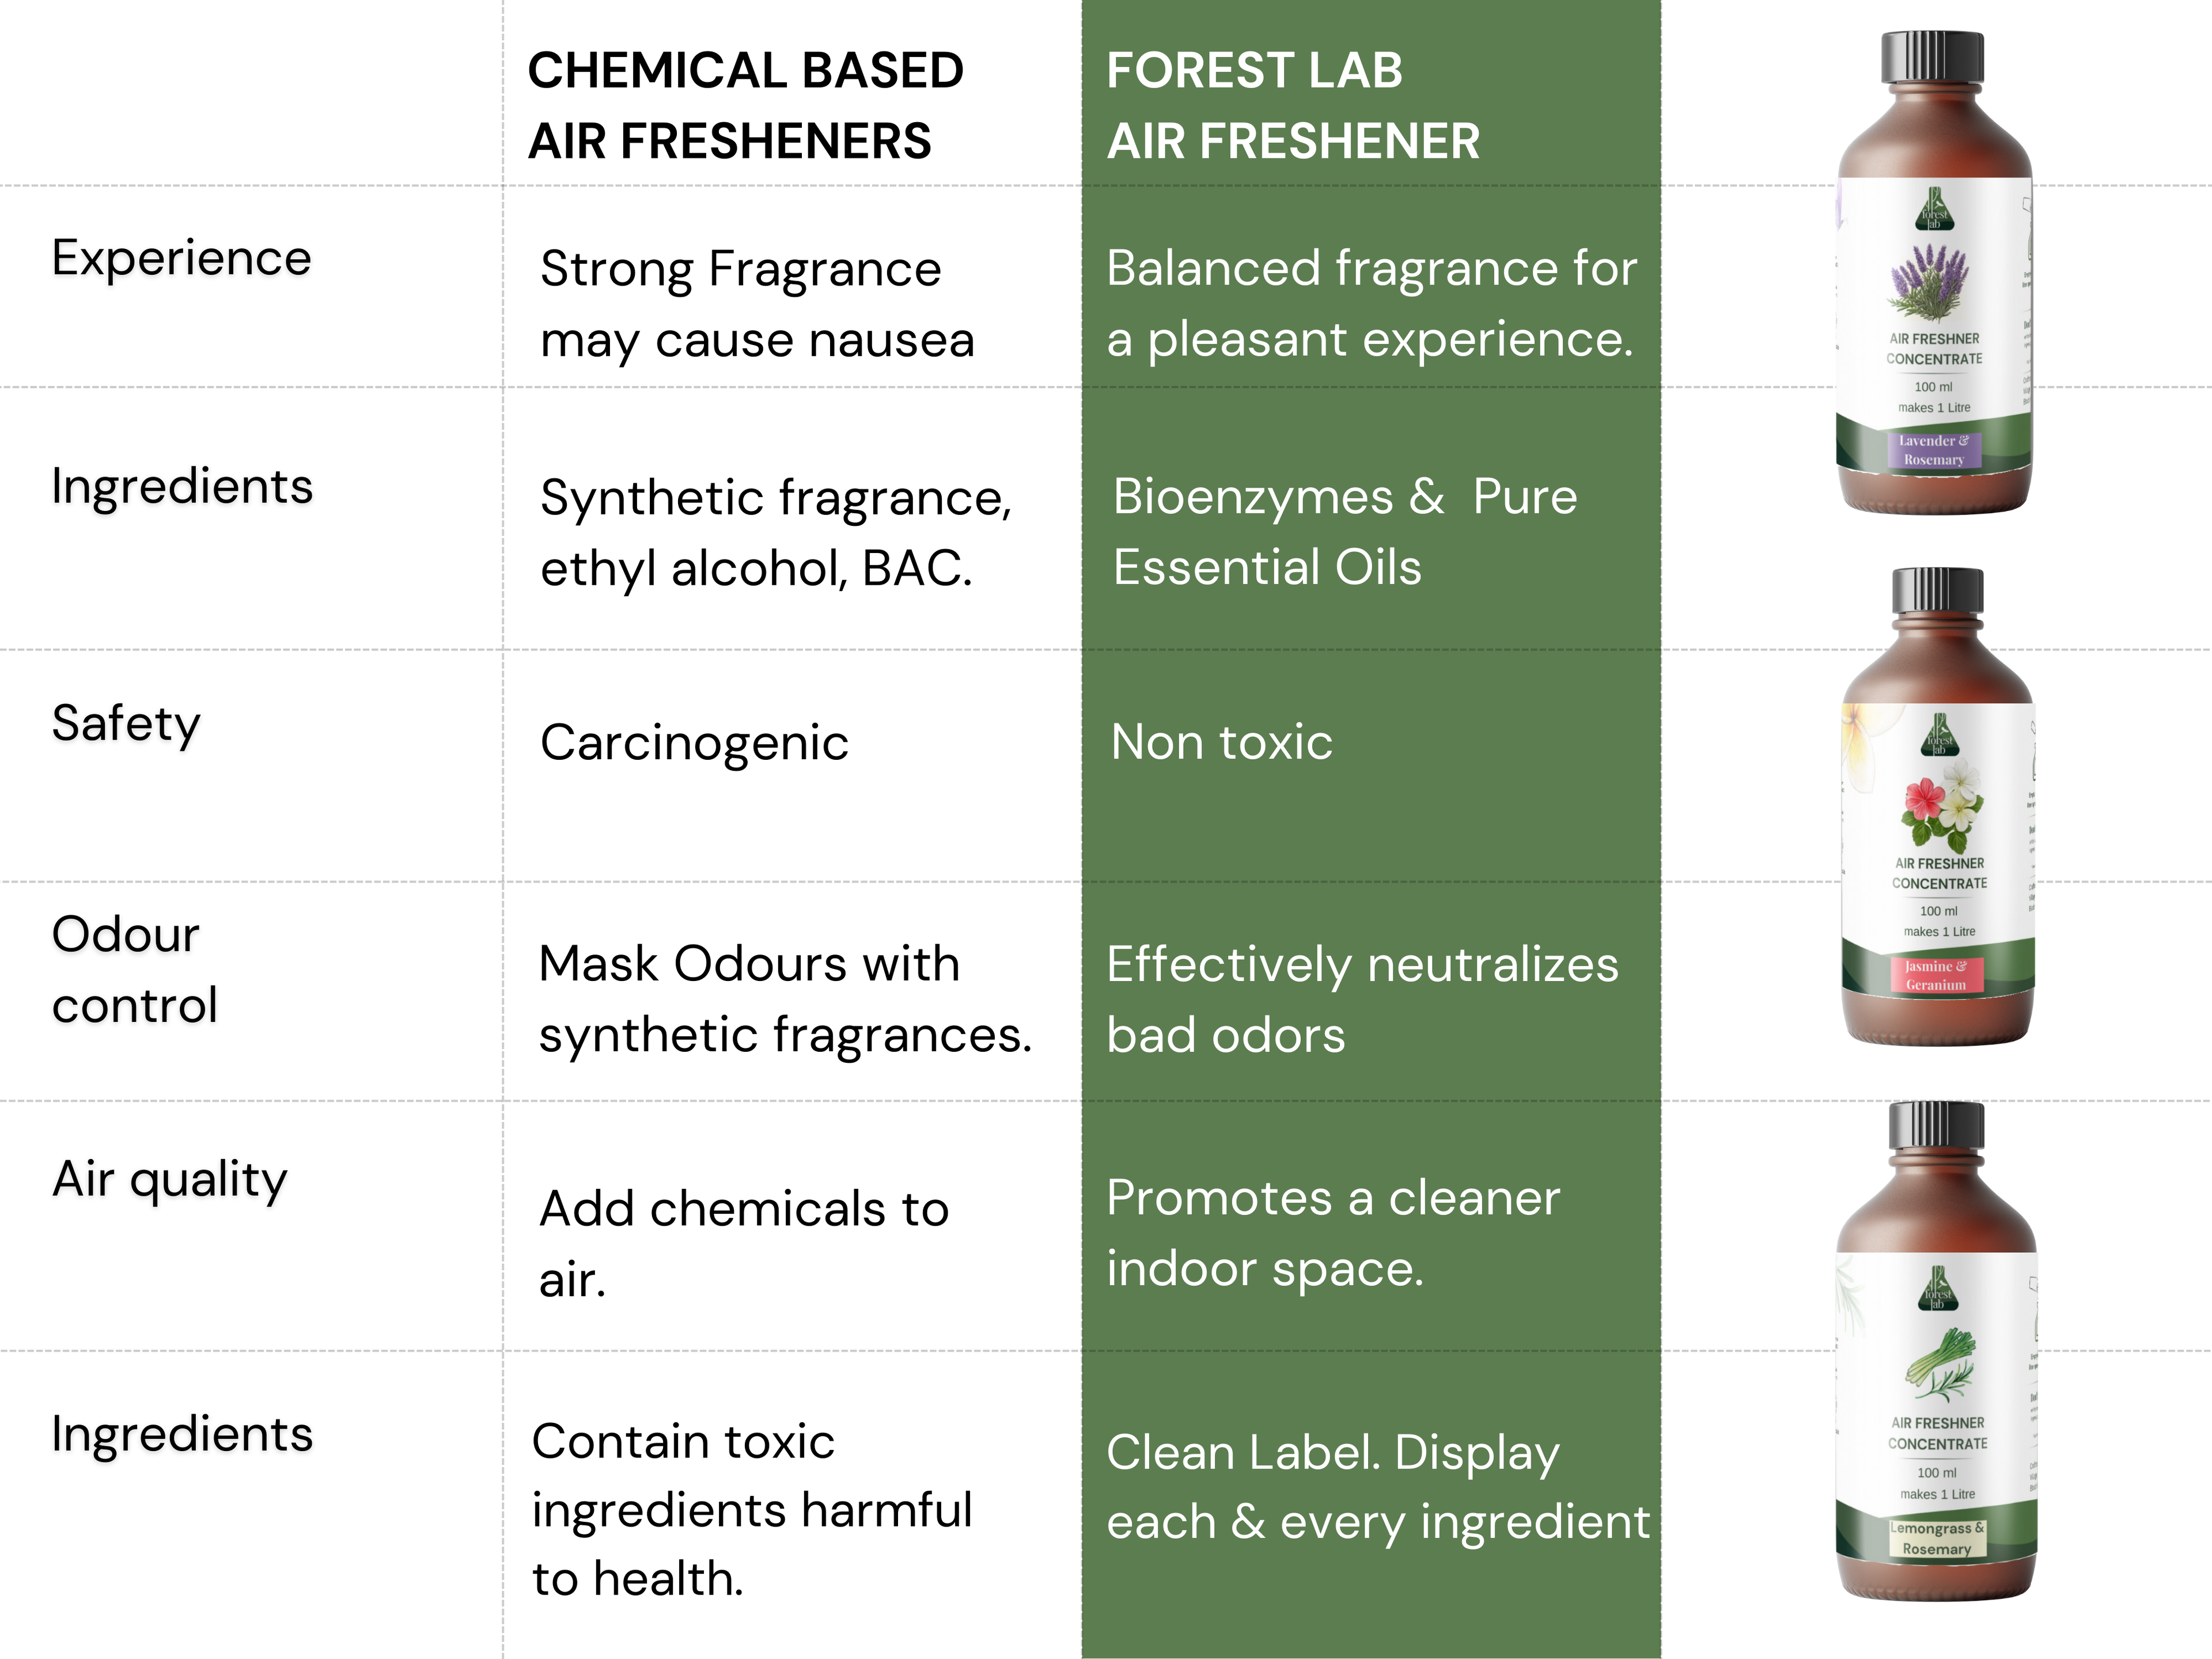2212x1659 pixels.
Task: Click the Safety row label
Action: coord(126,723)
